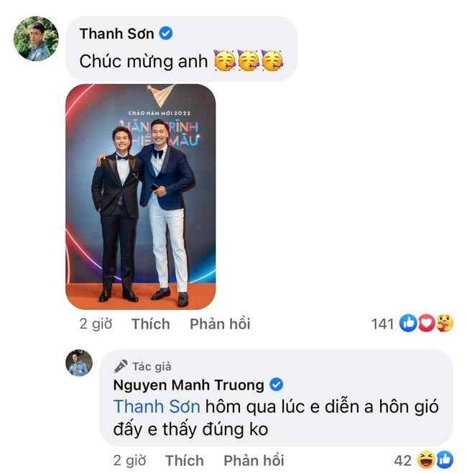Open the attached red carpet photo
This screenshot has width=467, height=473.
point(141,196)
